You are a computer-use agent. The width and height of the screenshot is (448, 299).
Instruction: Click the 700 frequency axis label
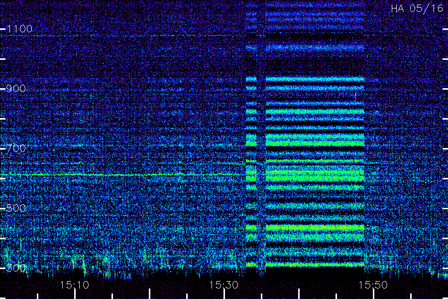16,148
